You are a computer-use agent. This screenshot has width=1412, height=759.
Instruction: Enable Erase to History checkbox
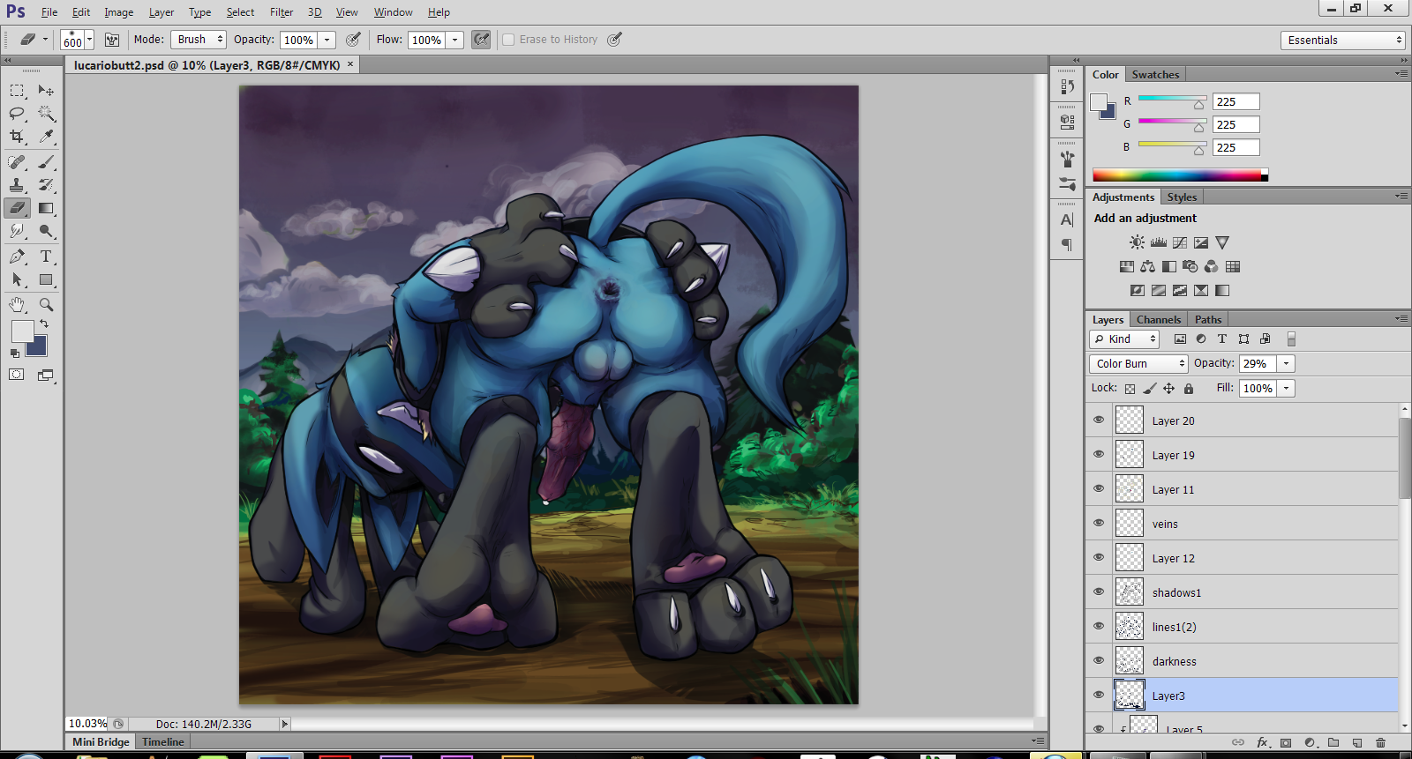tap(508, 40)
